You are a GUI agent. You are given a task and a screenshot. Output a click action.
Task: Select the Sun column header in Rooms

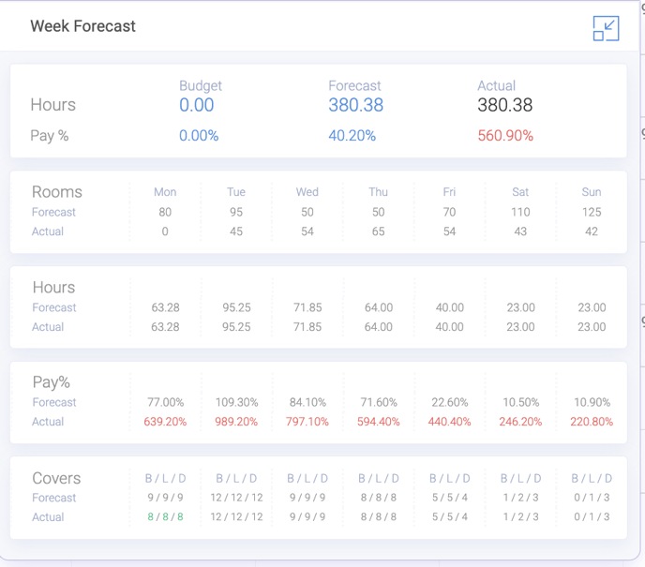(x=592, y=192)
